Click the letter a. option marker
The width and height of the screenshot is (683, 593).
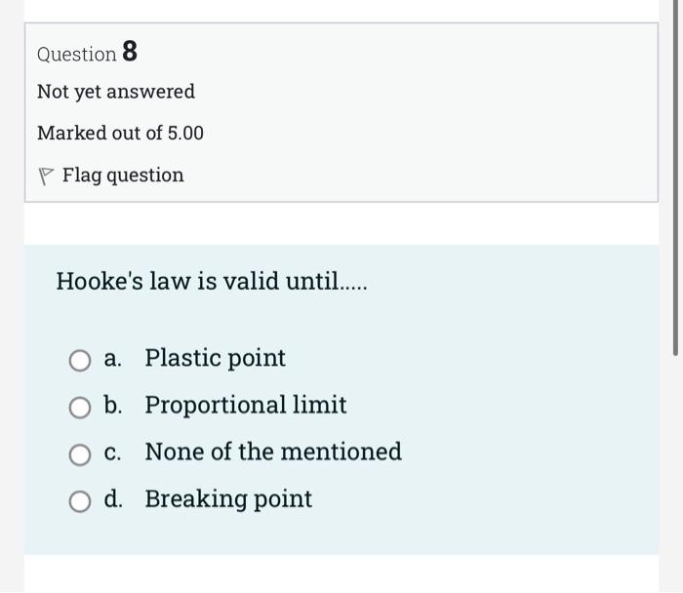pos(112,359)
